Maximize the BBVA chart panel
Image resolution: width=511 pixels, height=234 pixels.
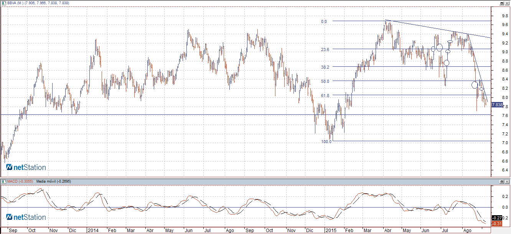pyautogui.click(x=501, y=3)
